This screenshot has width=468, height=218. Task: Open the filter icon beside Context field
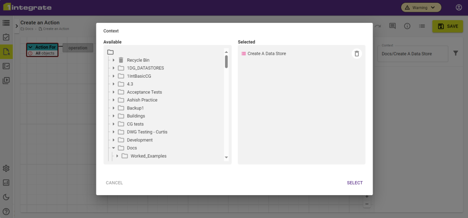pyautogui.click(x=456, y=54)
